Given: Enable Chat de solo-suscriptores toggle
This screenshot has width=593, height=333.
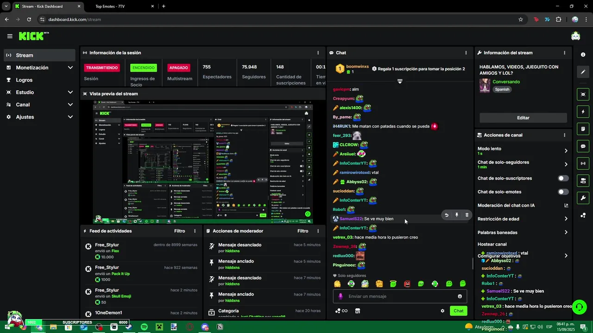Looking at the screenshot, I should [x=563, y=178].
